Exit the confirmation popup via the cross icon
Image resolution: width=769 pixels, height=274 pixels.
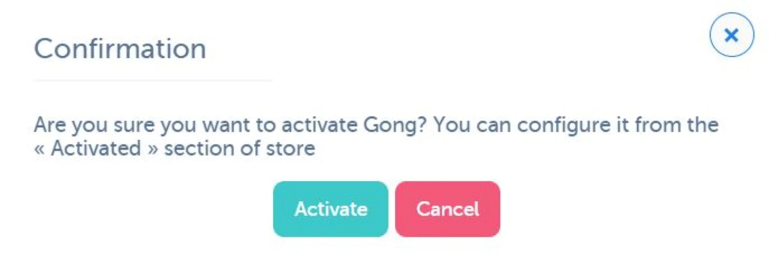coord(732,35)
